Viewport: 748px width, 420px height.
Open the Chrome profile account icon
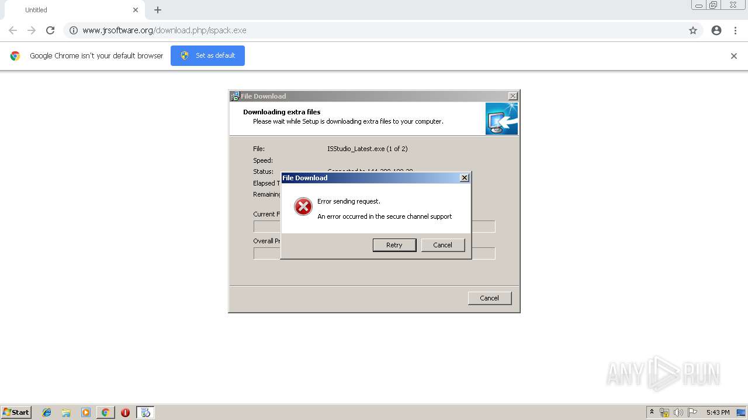click(x=716, y=30)
